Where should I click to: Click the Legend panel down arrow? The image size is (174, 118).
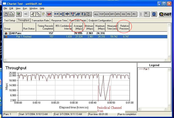pyautogui.click(x=169, y=105)
